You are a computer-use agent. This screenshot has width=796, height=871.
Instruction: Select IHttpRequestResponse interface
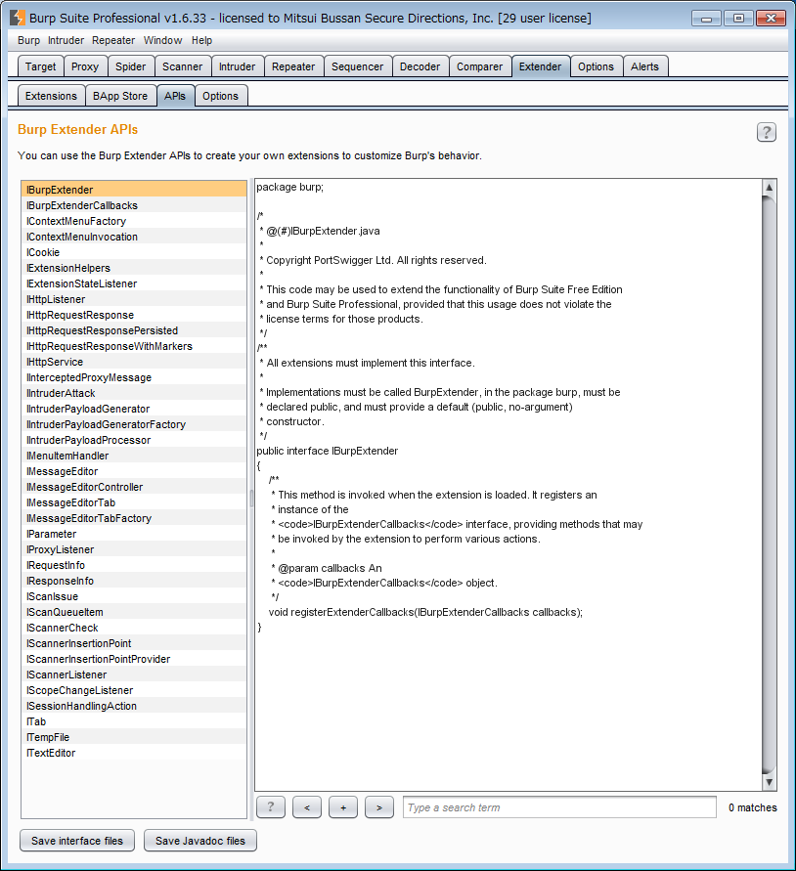134,315
